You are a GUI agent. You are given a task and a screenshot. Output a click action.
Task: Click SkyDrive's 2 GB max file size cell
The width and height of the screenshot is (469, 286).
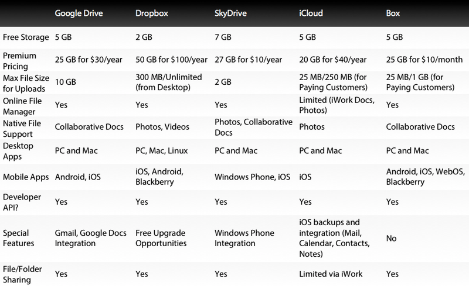point(223,82)
